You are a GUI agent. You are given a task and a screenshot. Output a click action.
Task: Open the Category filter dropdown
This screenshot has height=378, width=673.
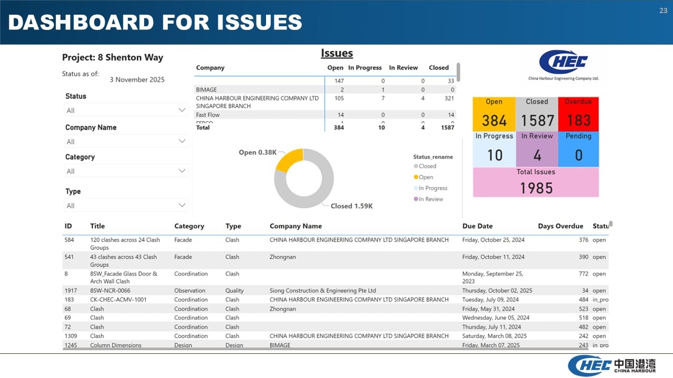[126, 171]
